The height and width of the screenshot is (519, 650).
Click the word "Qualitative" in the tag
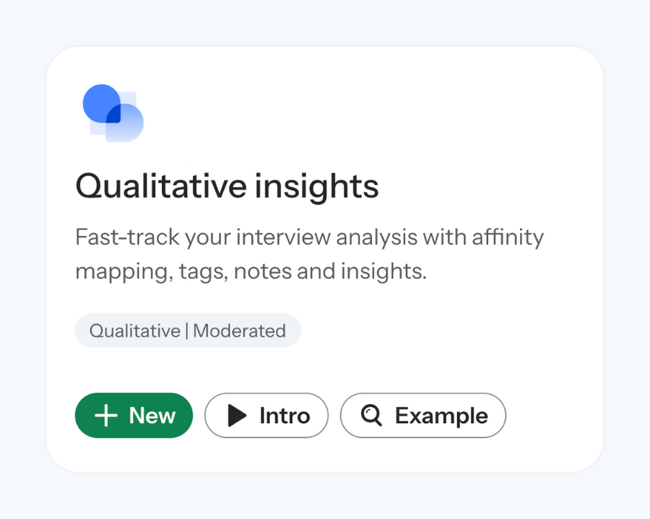pos(134,331)
